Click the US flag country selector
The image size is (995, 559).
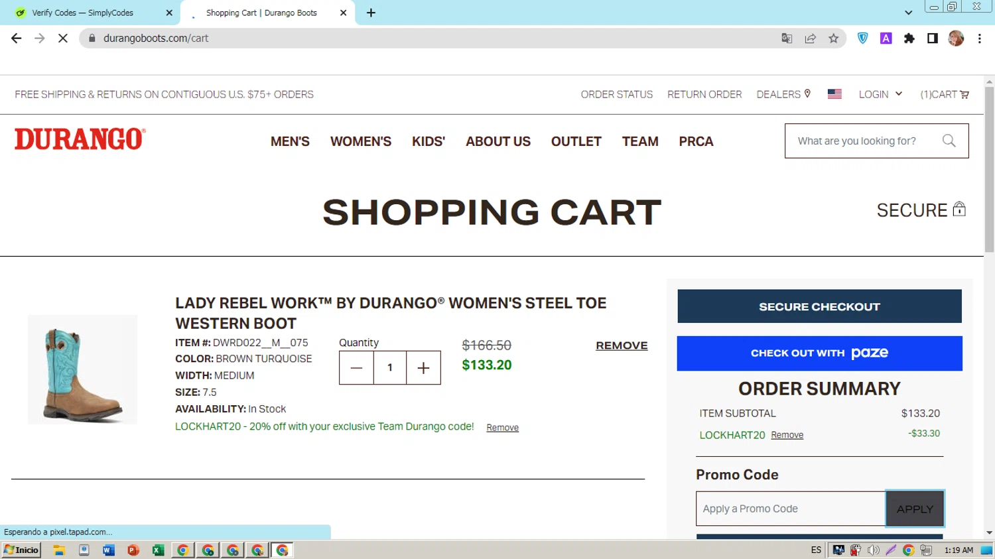pos(834,94)
